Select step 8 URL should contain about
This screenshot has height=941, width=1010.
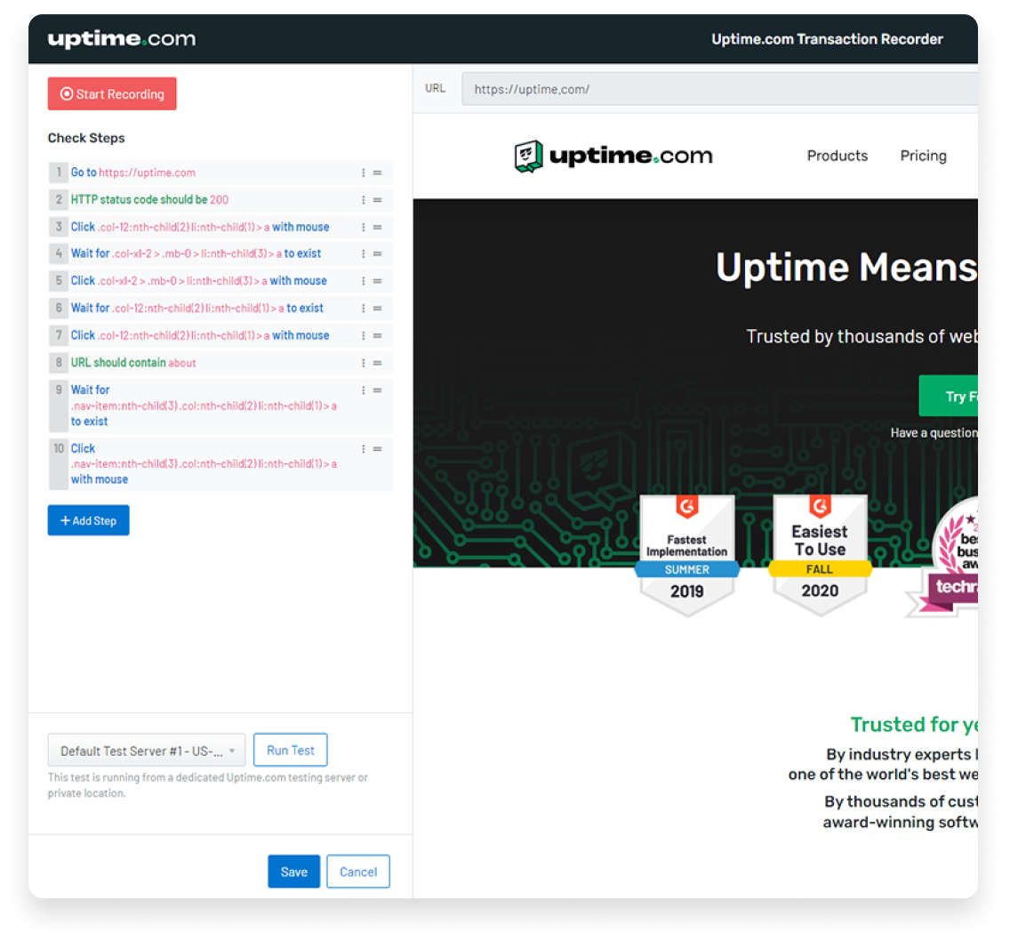coord(133,363)
